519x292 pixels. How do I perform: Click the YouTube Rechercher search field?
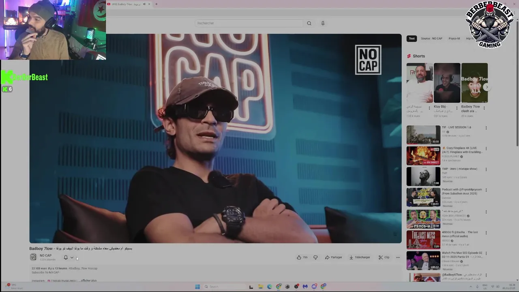248,23
